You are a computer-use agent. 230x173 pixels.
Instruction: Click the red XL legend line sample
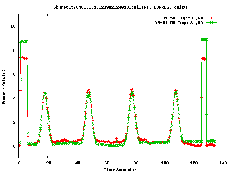click(211, 18)
